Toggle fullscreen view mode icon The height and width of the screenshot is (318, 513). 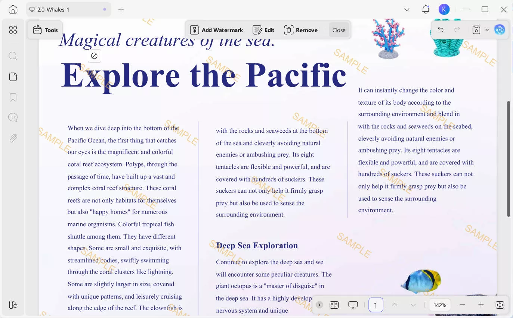coord(500,305)
